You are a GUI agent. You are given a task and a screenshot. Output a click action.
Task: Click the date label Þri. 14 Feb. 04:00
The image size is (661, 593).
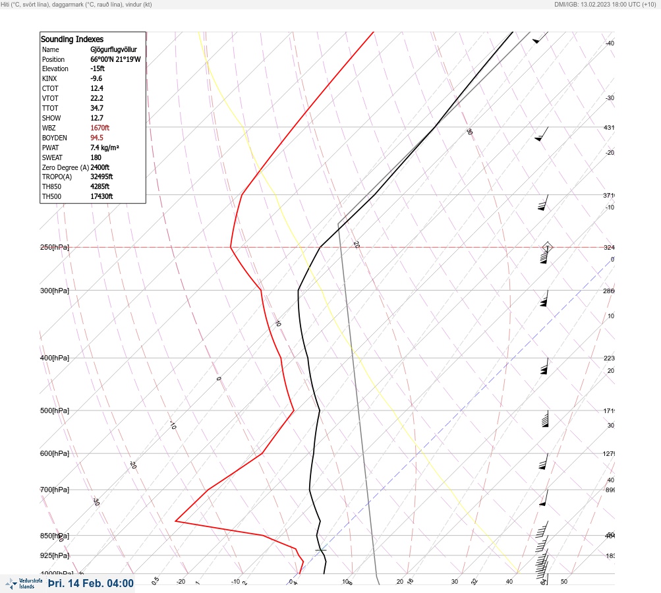91,583
